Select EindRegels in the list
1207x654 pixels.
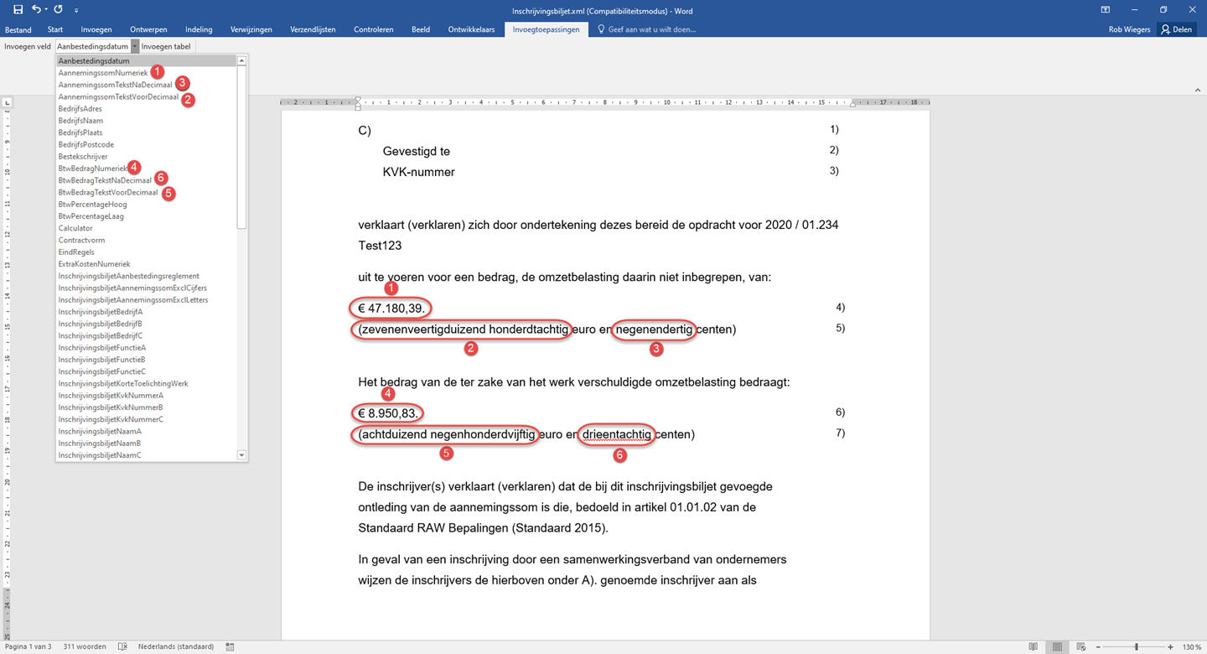(x=76, y=252)
